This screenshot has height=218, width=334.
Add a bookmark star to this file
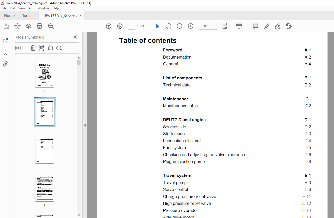point(17,26)
